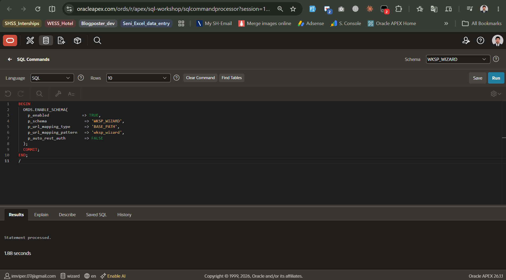Screen dimensions: 506x280
Task: Click the APEX search magnifier icon
Action: 97,40
